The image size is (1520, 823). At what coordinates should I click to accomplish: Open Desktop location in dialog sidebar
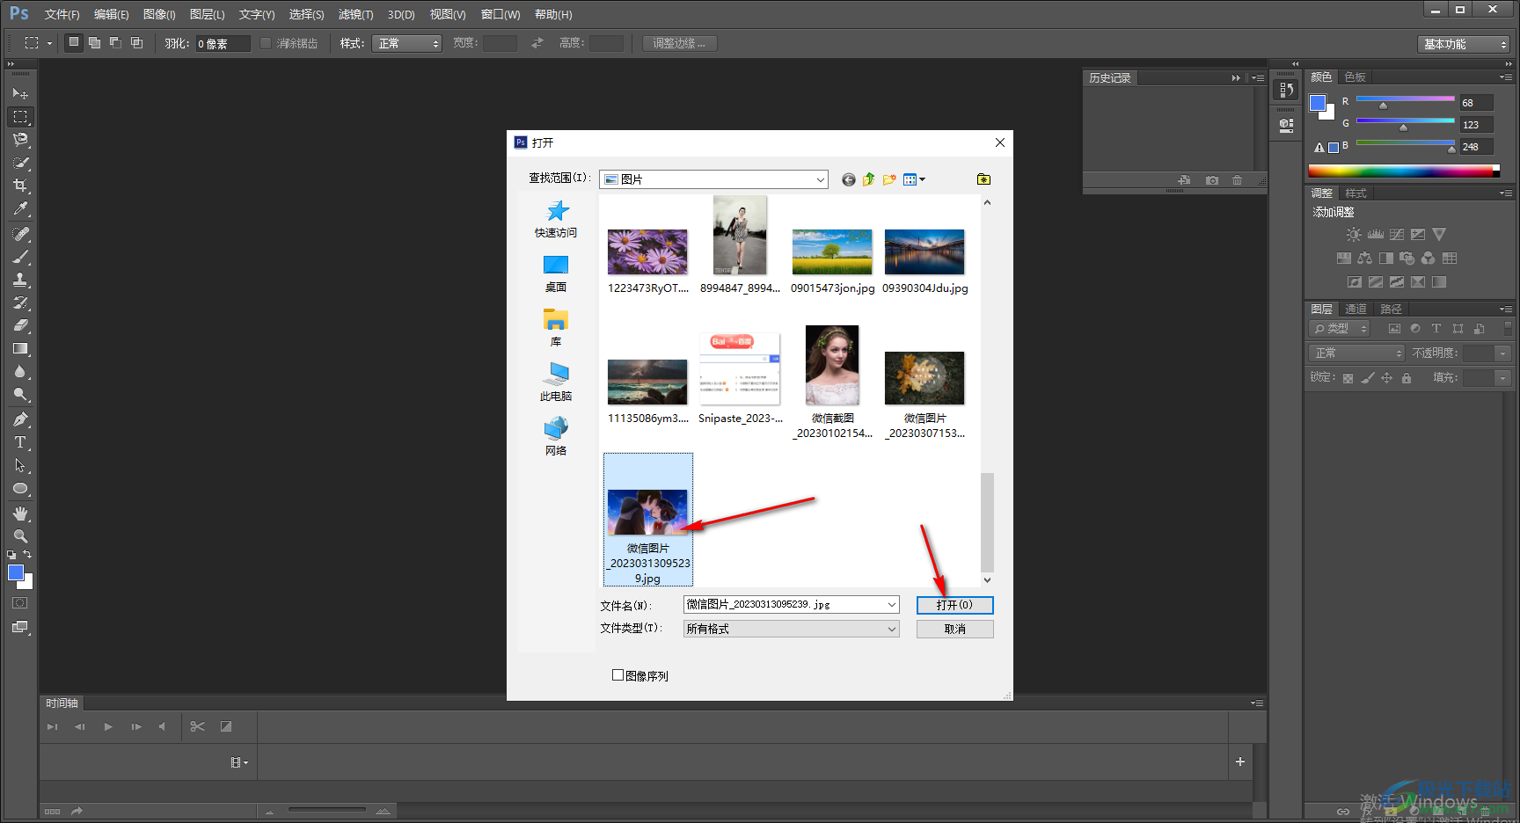tap(556, 273)
